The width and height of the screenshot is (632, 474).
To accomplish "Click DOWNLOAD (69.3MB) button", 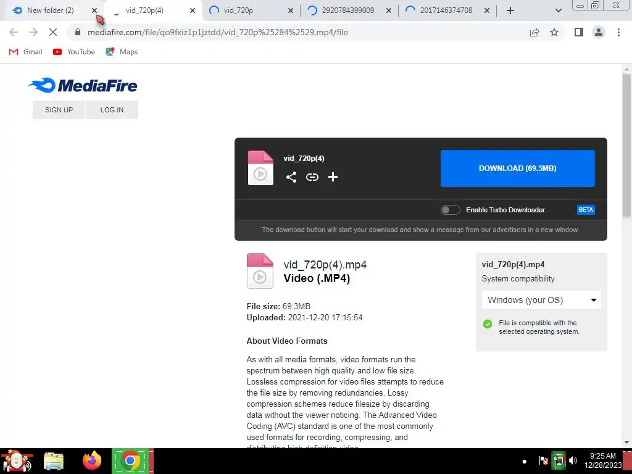I will 518,168.
